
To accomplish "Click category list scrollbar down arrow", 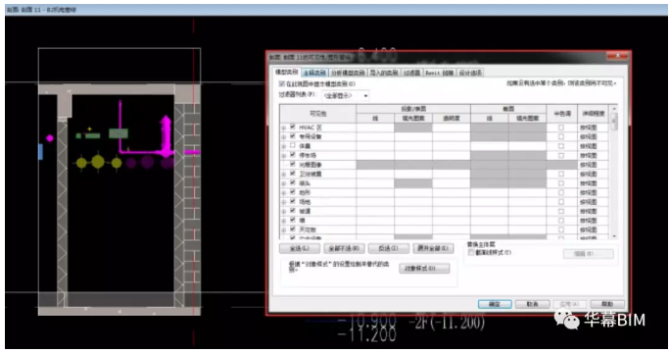I will tap(614, 235).
